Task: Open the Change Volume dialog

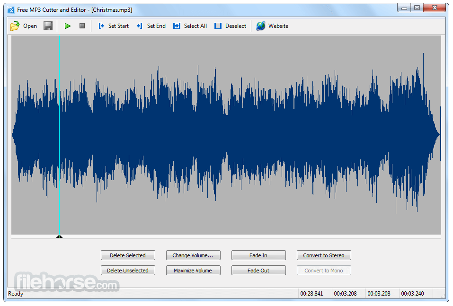Action: 193,255
